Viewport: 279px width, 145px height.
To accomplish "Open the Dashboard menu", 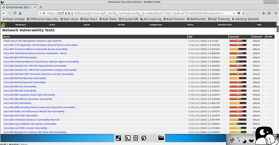I will (x=20, y=25).
